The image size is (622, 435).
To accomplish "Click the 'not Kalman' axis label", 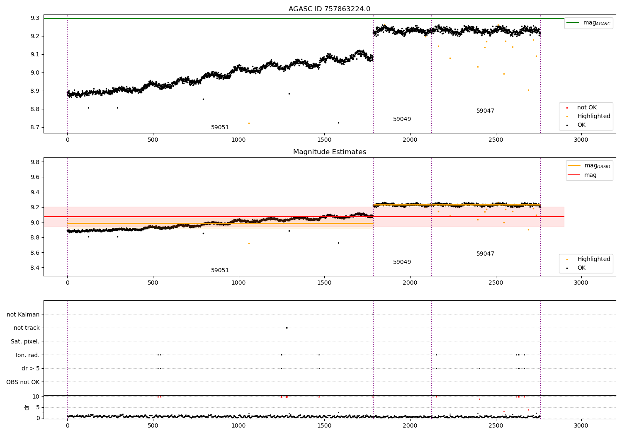I will [x=23, y=315].
